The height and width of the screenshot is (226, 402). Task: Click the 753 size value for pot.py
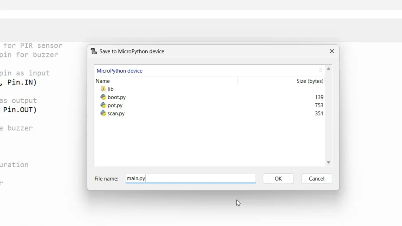pyautogui.click(x=319, y=105)
